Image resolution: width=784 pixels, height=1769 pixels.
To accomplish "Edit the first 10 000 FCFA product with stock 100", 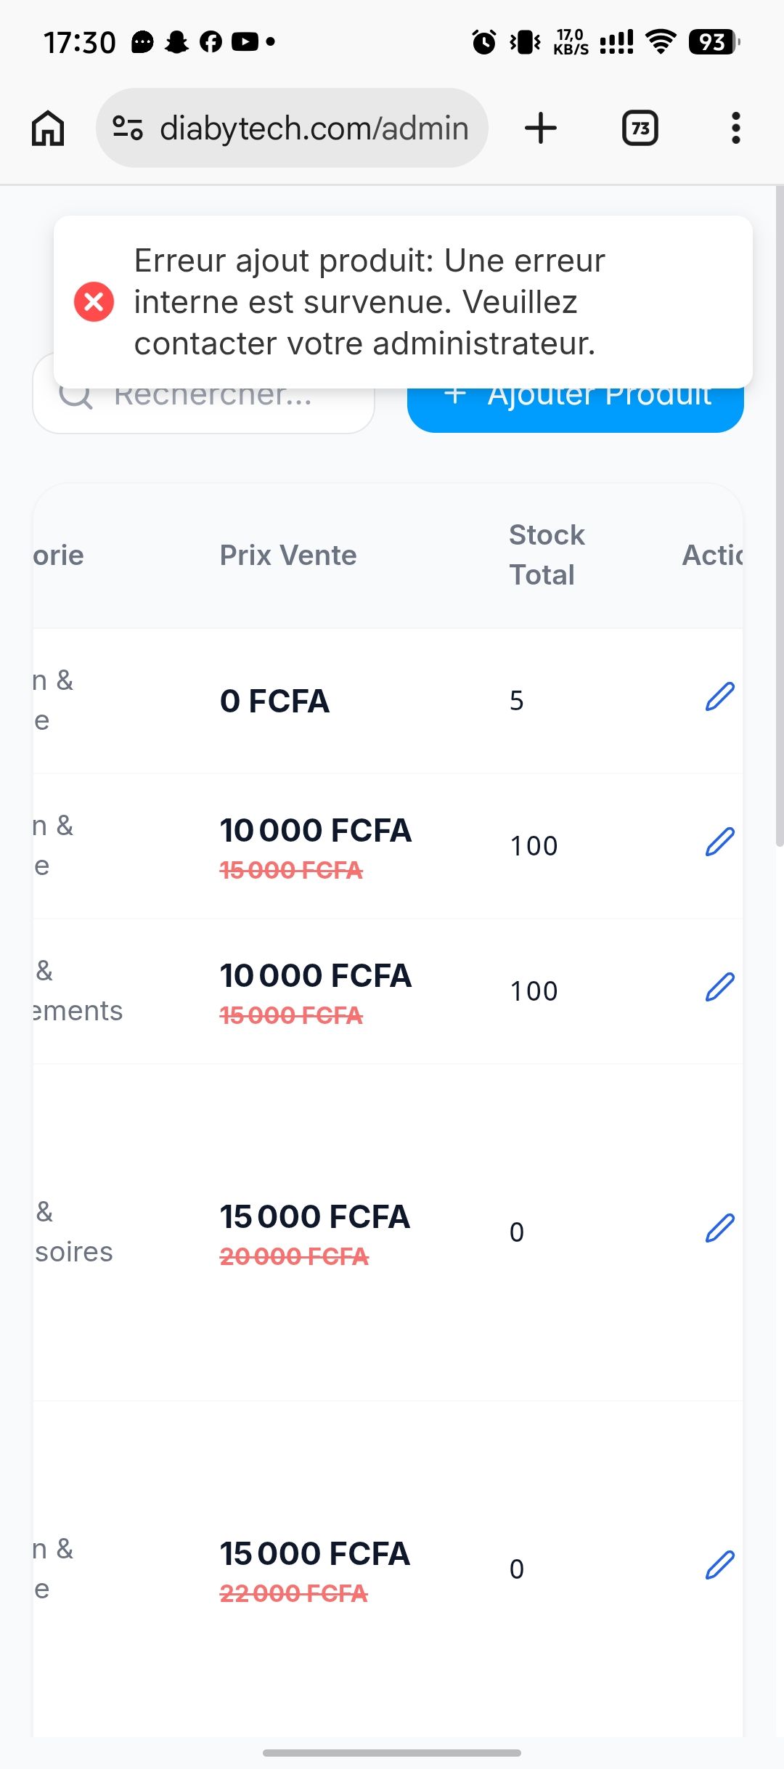I will pyautogui.click(x=720, y=842).
